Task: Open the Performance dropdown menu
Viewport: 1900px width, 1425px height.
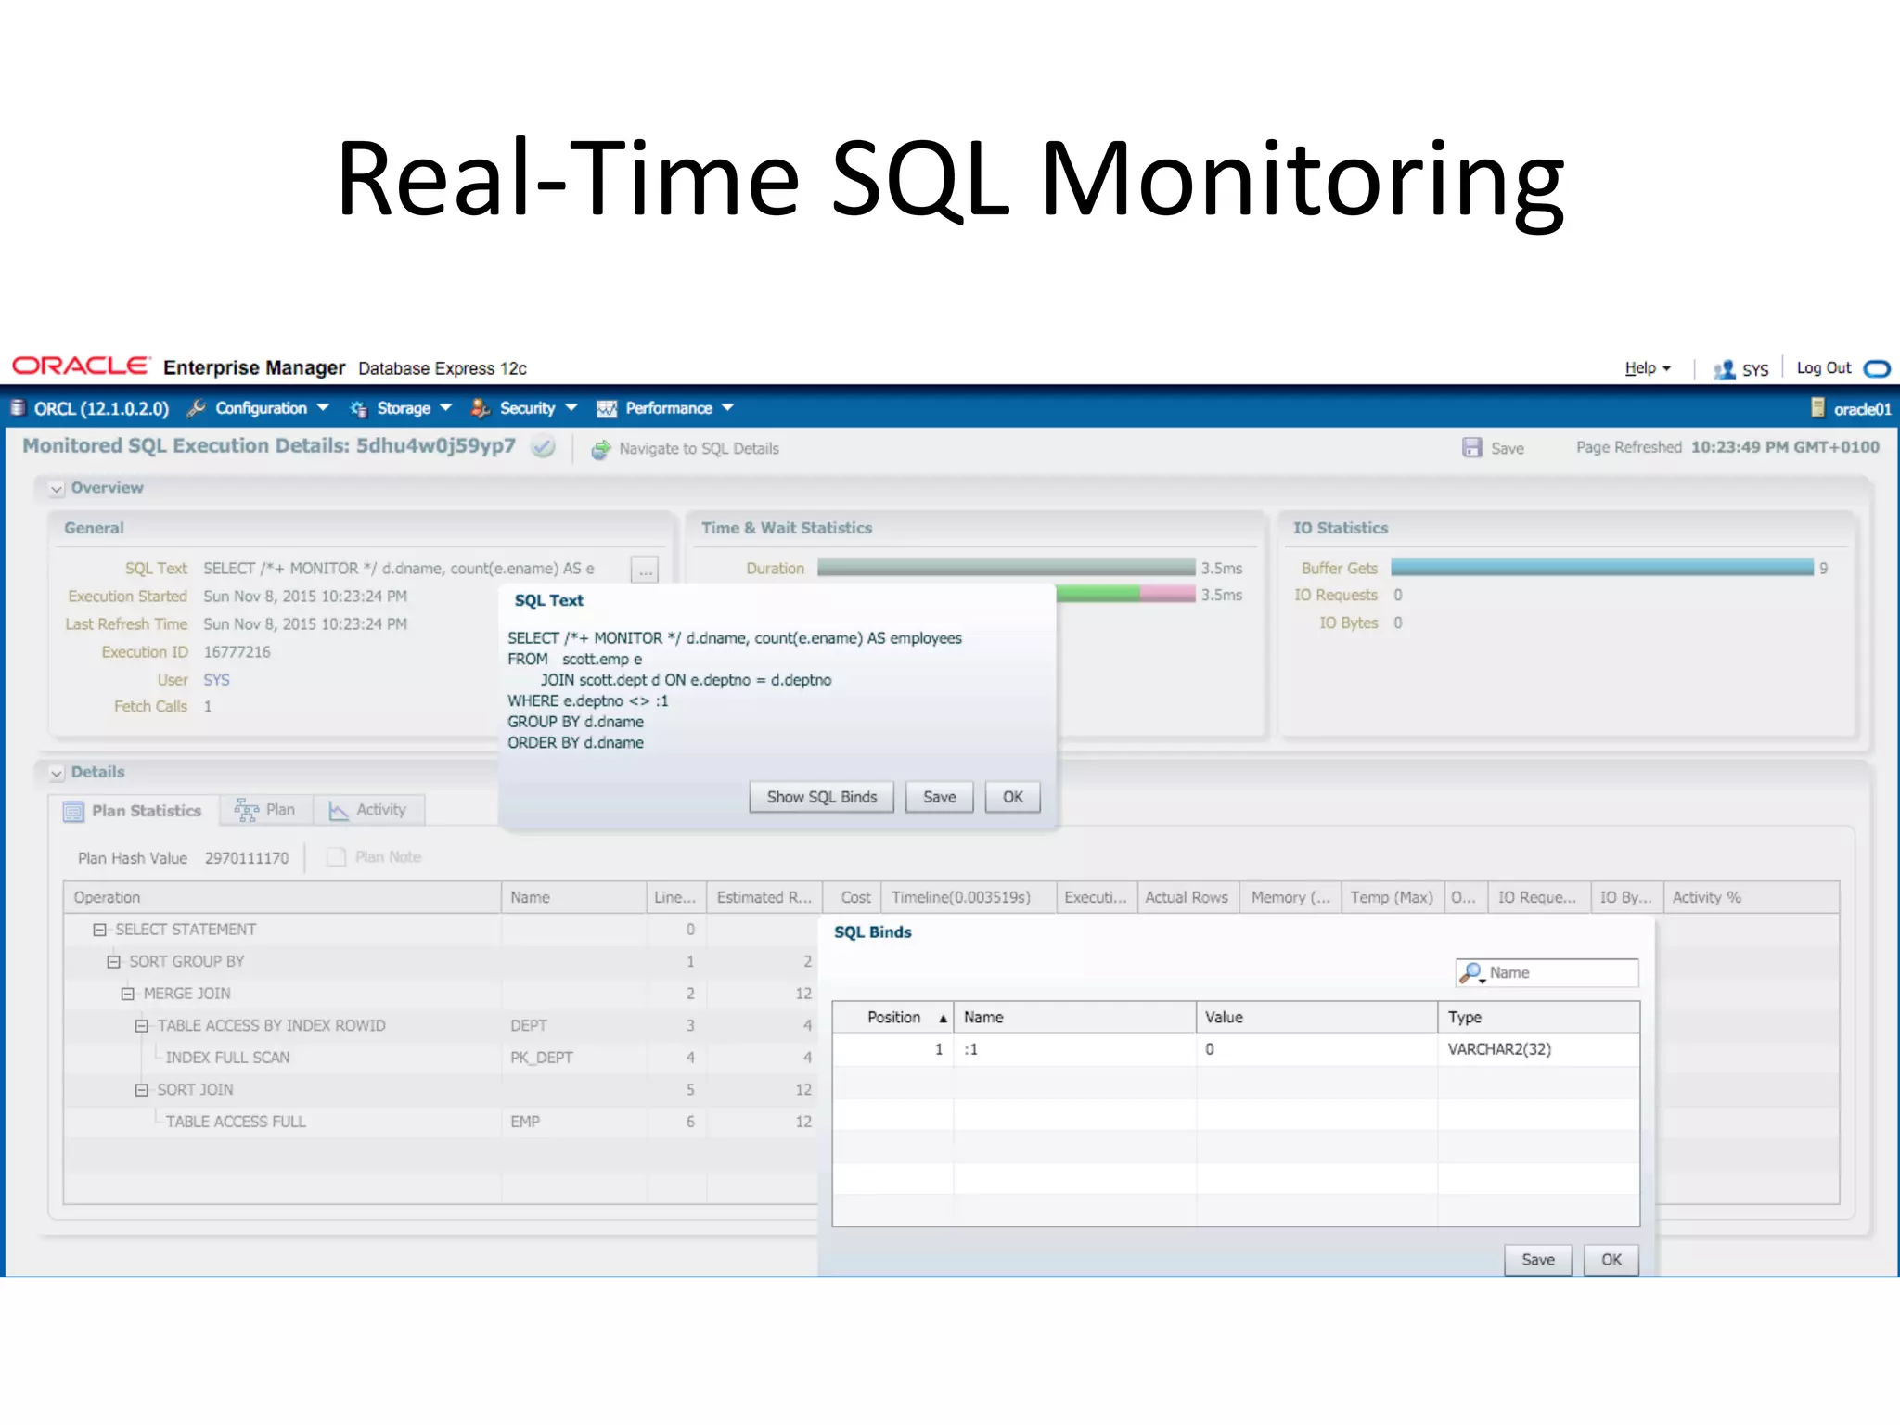Action: (x=727, y=407)
